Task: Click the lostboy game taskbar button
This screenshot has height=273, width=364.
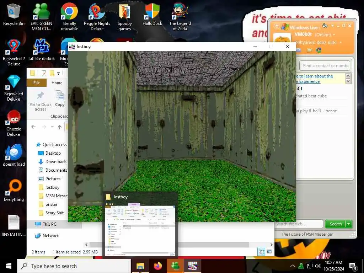Action: coord(193,266)
